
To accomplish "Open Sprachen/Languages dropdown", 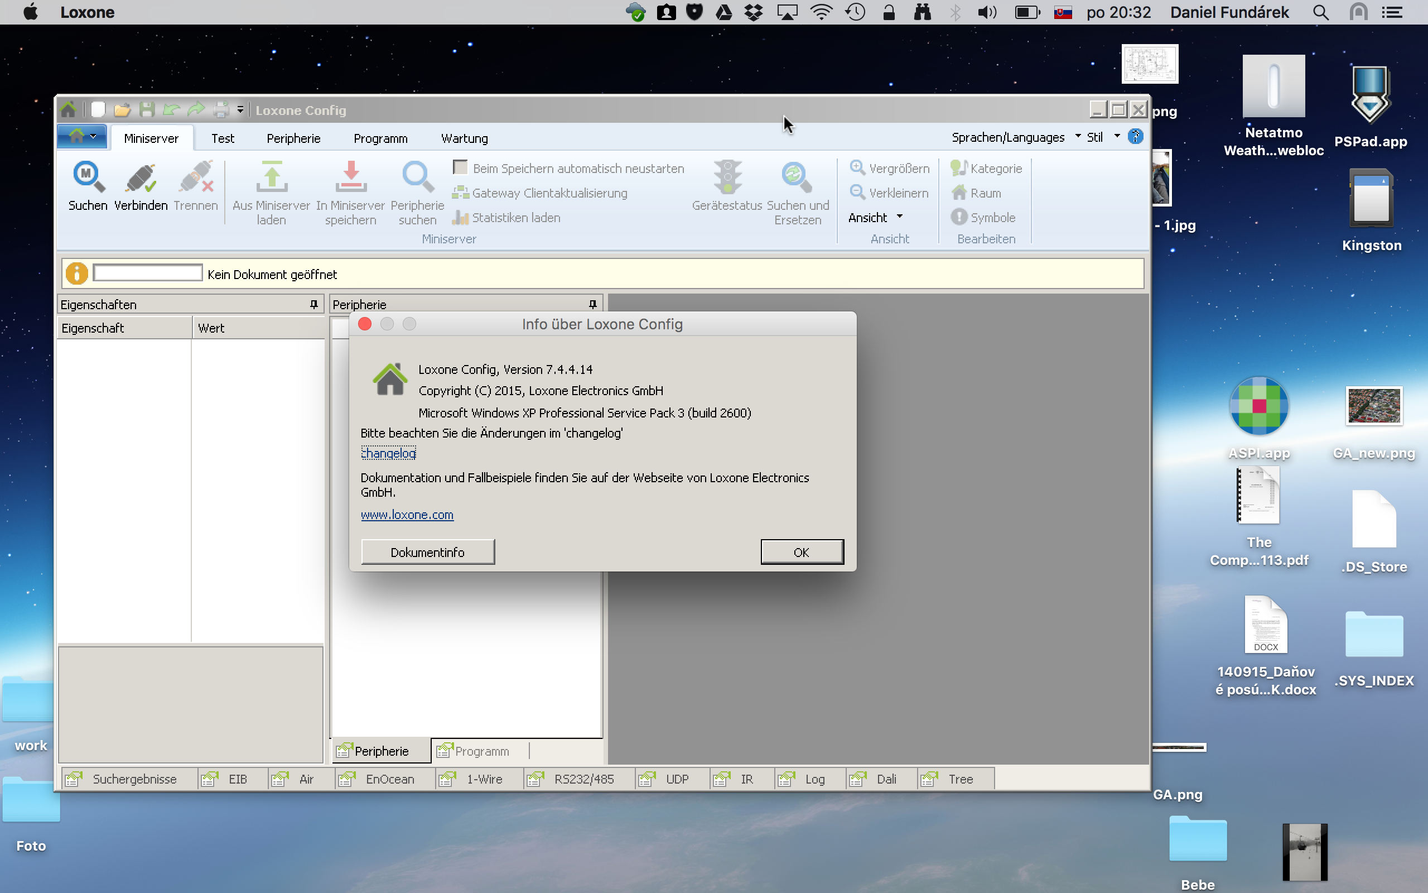I will (1016, 137).
